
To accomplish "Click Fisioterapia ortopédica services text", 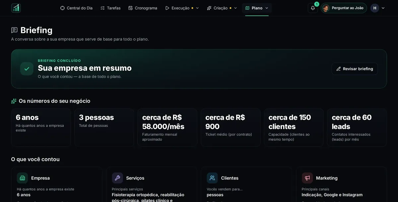I will [x=148, y=197].
